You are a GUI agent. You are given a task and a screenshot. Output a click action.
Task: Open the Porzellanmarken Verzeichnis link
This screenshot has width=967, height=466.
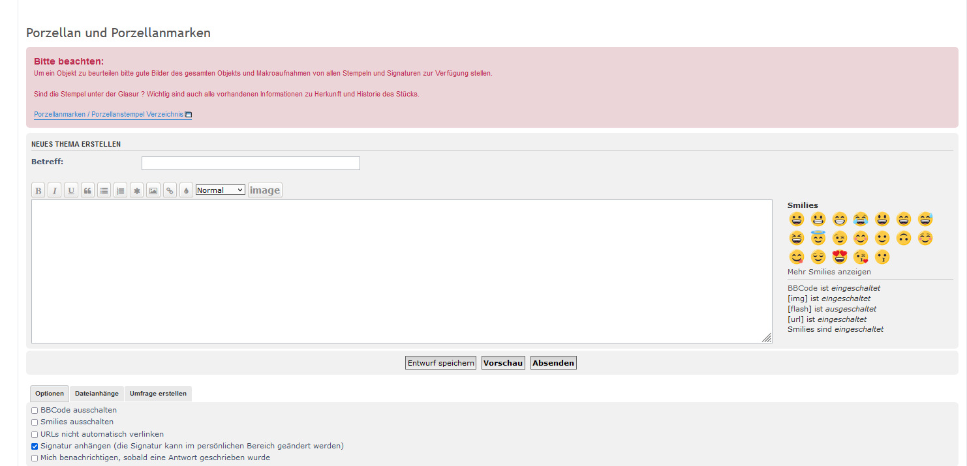coord(108,115)
